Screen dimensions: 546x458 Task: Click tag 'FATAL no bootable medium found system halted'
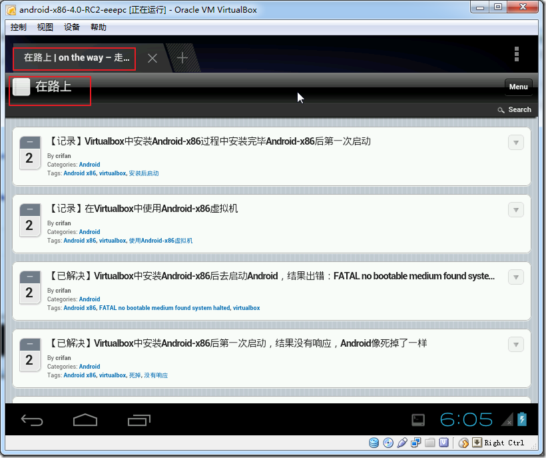tap(164, 308)
